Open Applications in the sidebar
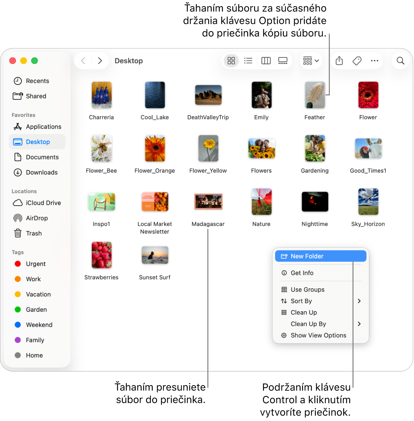This screenshot has width=414, height=421. click(37, 126)
